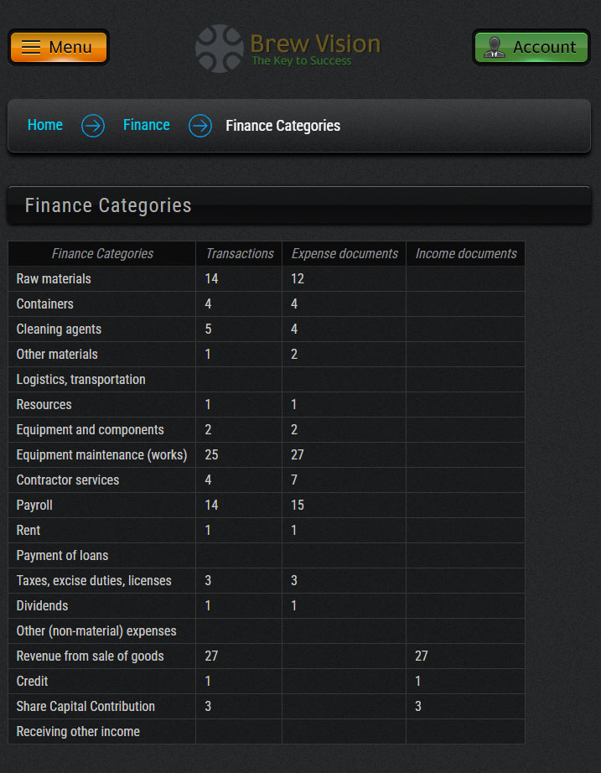Click the Brew Vision logo icon
601x773 pixels.
[x=220, y=48]
